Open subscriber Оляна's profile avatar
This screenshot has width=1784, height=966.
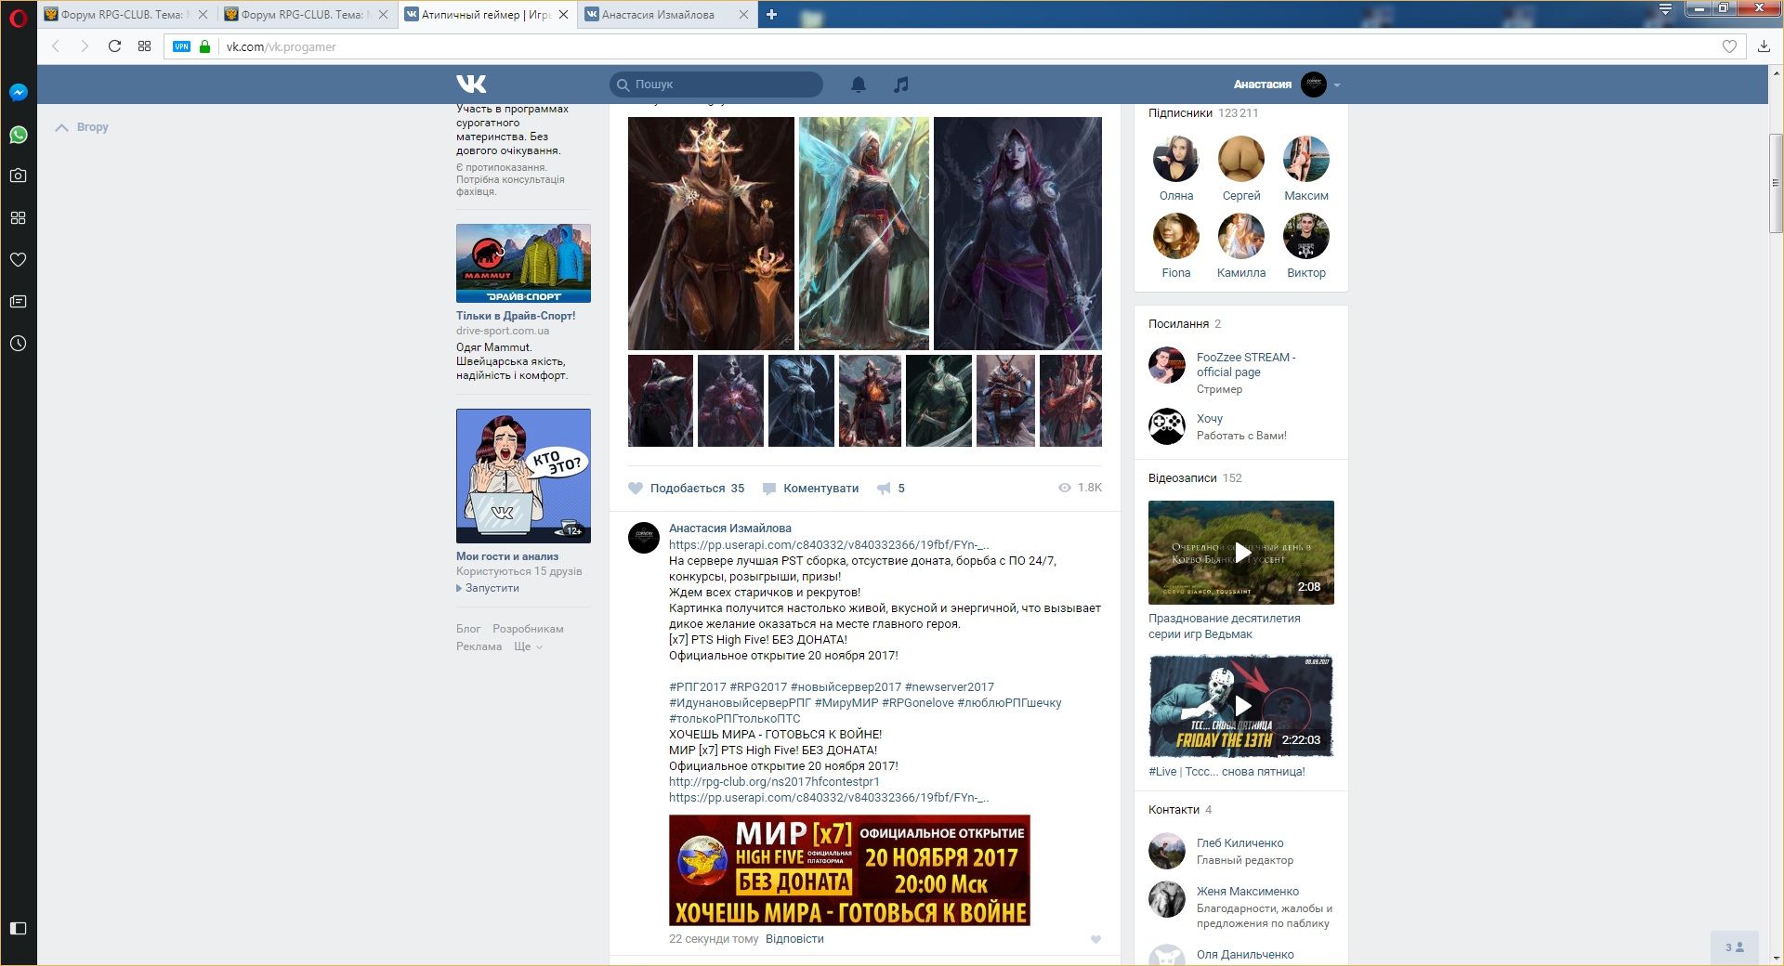(1175, 159)
